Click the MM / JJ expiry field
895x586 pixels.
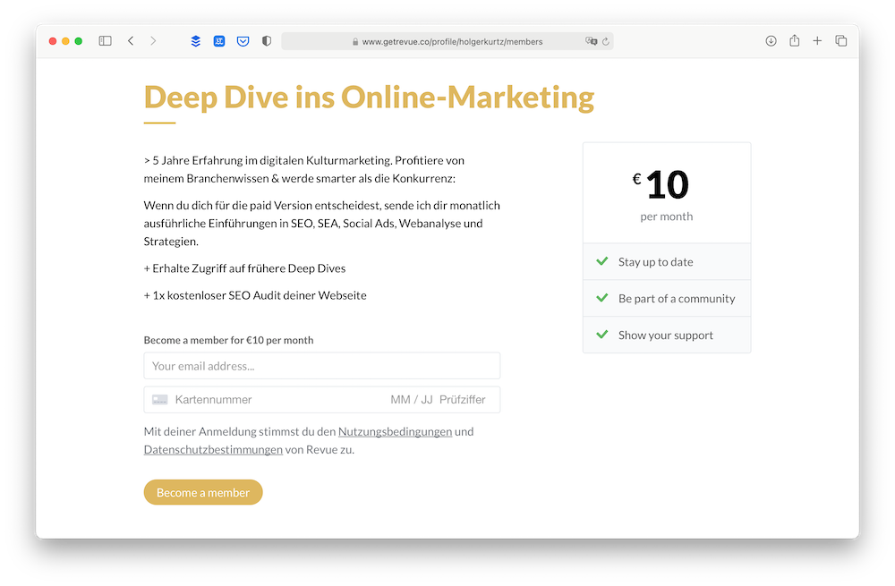(411, 400)
